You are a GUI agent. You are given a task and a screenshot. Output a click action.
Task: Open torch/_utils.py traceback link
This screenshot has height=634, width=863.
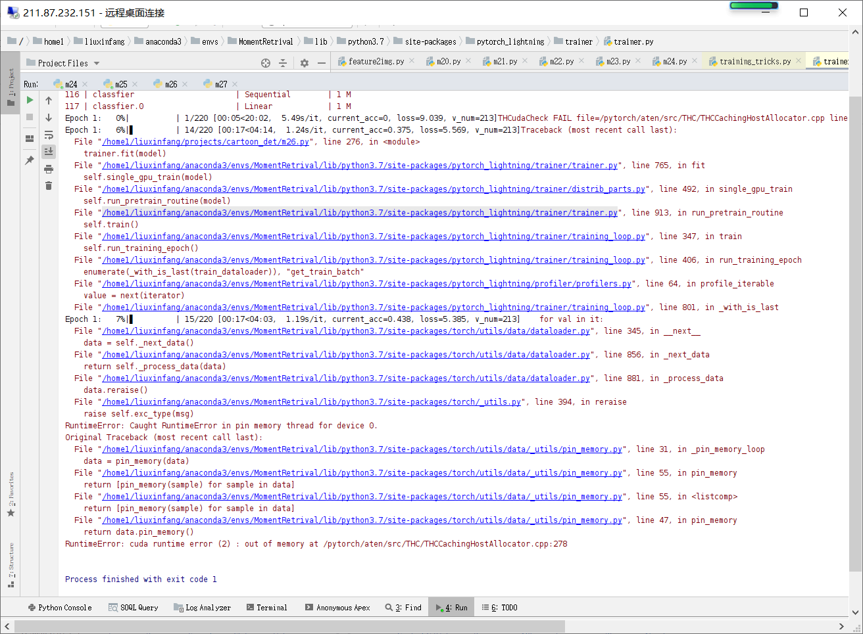312,402
